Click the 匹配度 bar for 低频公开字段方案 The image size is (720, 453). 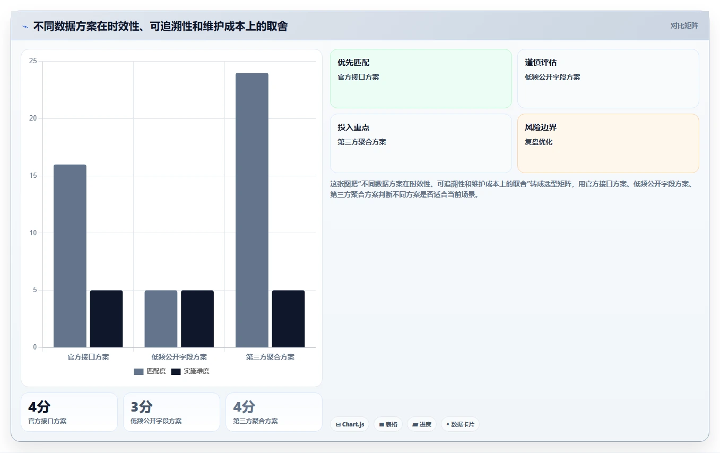tap(161, 319)
